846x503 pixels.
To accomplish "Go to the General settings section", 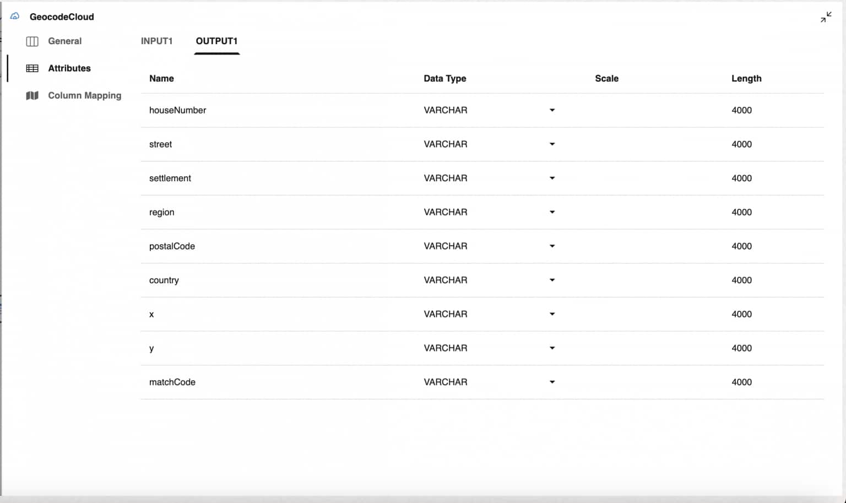I will click(x=64, y=41).
